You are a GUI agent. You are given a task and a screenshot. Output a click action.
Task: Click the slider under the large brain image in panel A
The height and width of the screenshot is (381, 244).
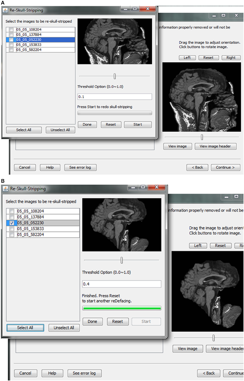(x=202, y=137)
